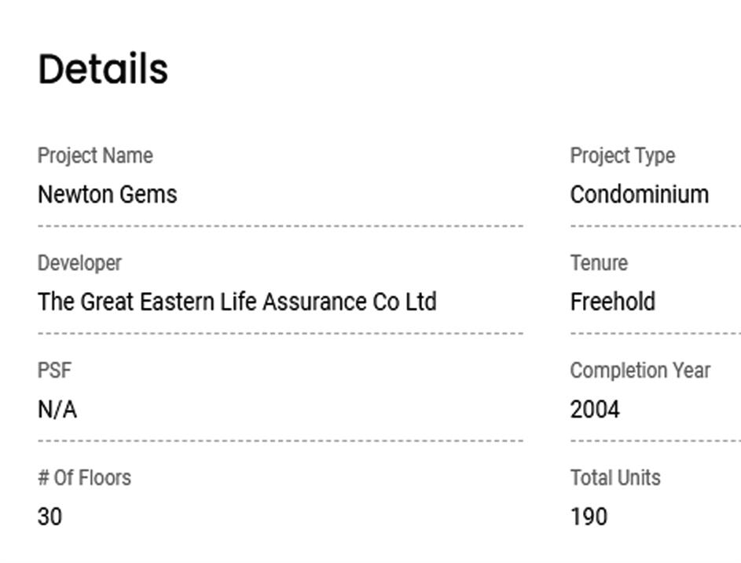Click the Completion Year label
741x563 pixels.
tap(640, 371)
